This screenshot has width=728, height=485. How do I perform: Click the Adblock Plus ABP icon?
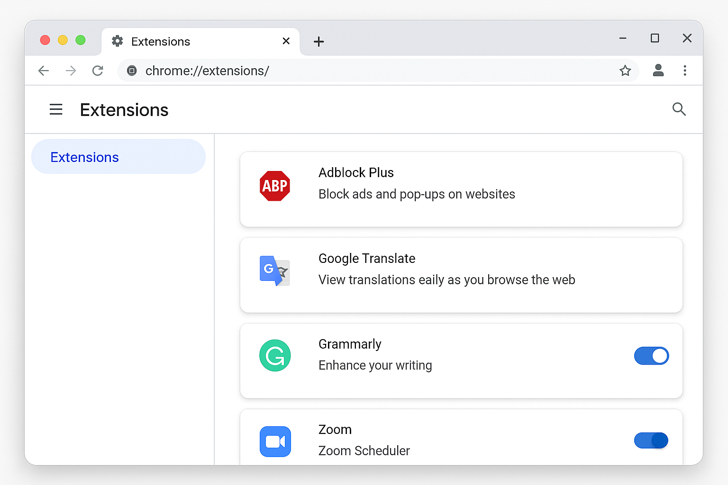(275, 186)
